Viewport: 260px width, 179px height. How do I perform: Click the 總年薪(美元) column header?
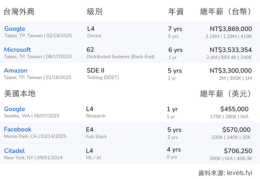click(x=226, y=94)
